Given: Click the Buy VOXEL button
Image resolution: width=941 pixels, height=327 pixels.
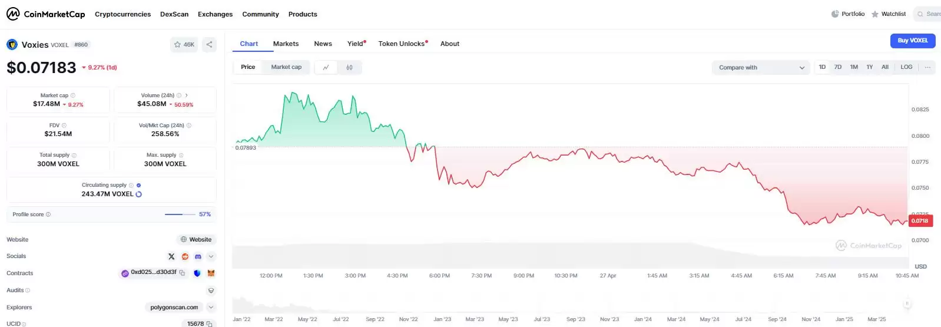Looking at the screenshot, I should tap(912, 41).
